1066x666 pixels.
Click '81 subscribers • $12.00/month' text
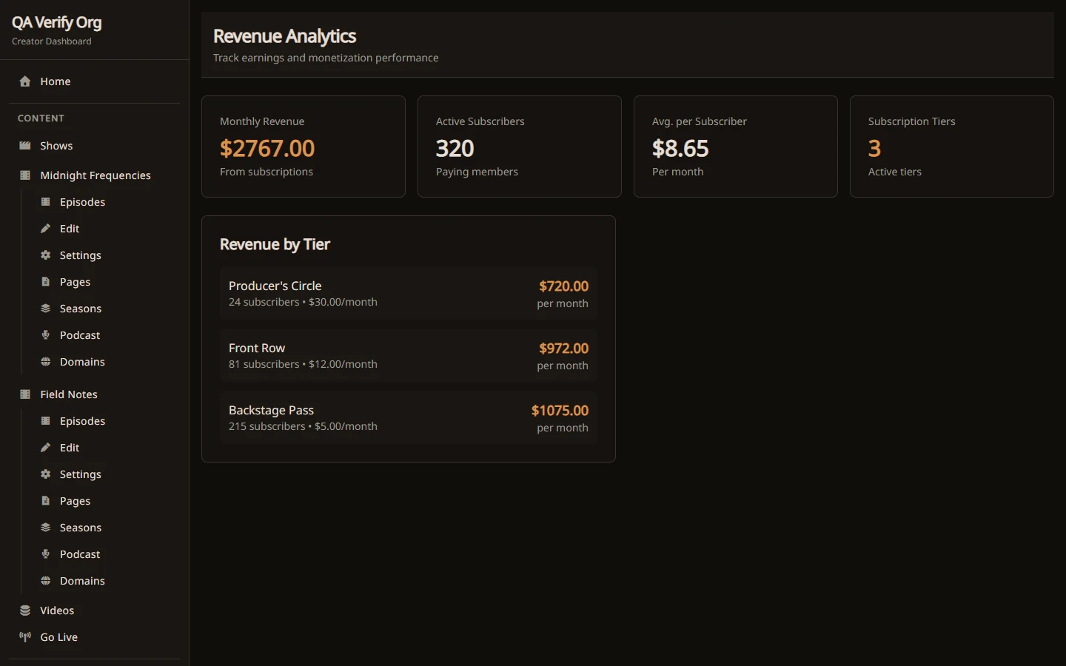click(x=303, y=364)
